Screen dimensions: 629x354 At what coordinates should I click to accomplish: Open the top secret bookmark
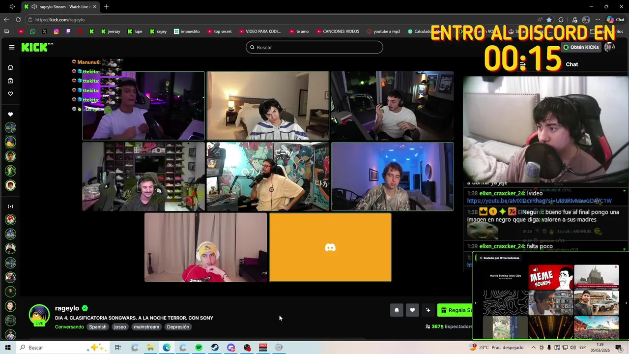click(x=219, y=31)
